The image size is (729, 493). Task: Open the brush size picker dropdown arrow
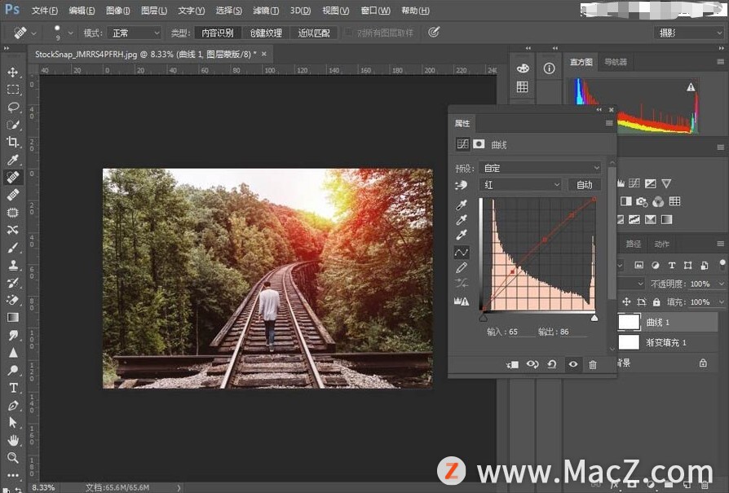tap(70, 33)
